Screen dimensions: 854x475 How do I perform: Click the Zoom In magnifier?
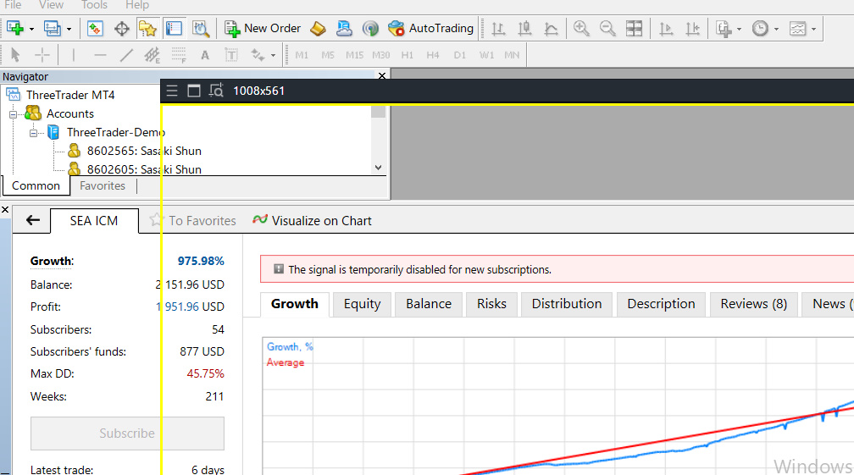coord(581,28)
